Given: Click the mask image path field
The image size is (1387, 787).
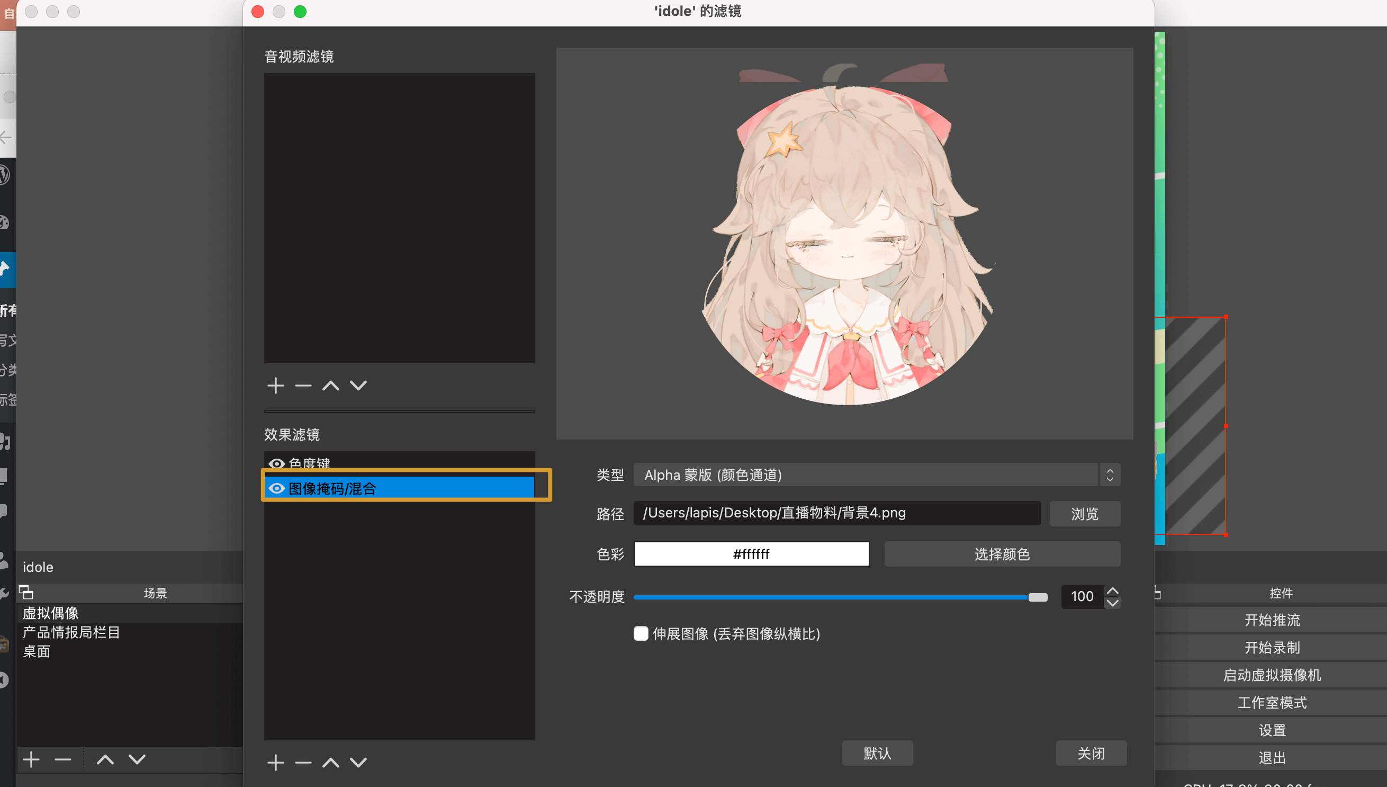Looking at the screenshot, I should click(x=836, y=513).
